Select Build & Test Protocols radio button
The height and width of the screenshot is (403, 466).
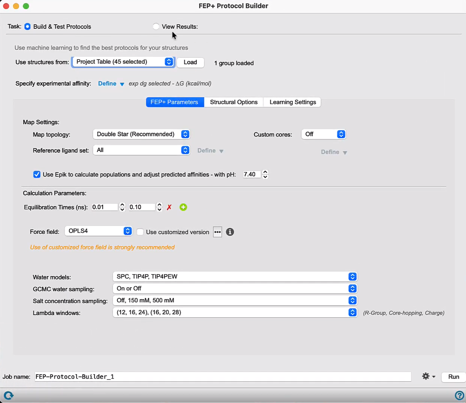click(28, 27)
